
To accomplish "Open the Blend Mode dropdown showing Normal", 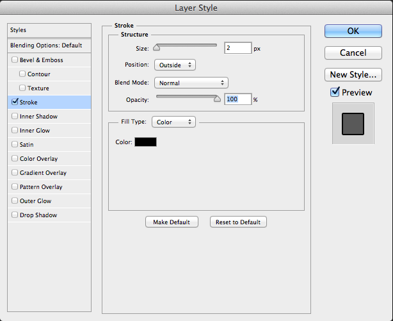I will click(191, 83).
